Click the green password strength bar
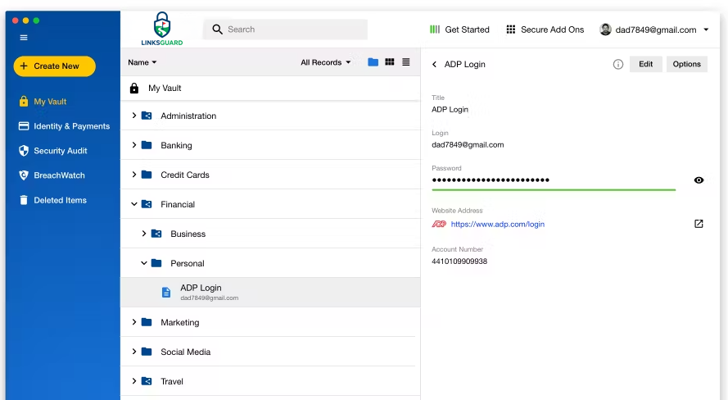This screenshot has width=728, height=400. coord(554,189)
